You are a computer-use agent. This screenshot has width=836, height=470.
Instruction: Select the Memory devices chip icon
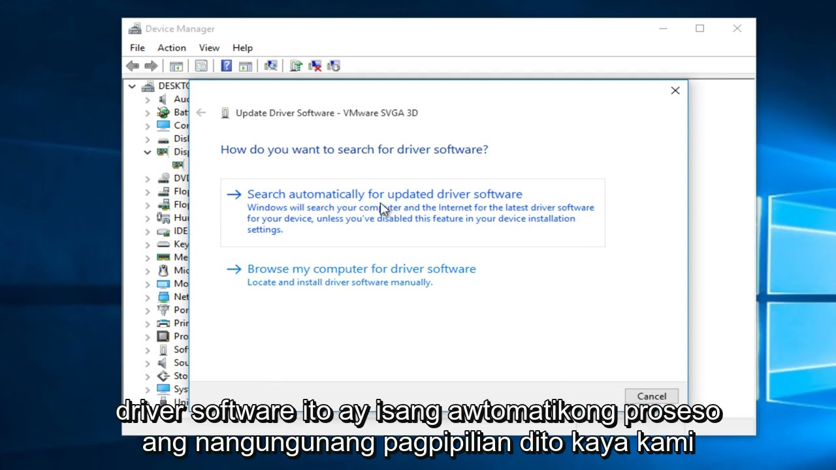[x=163, y=257]
